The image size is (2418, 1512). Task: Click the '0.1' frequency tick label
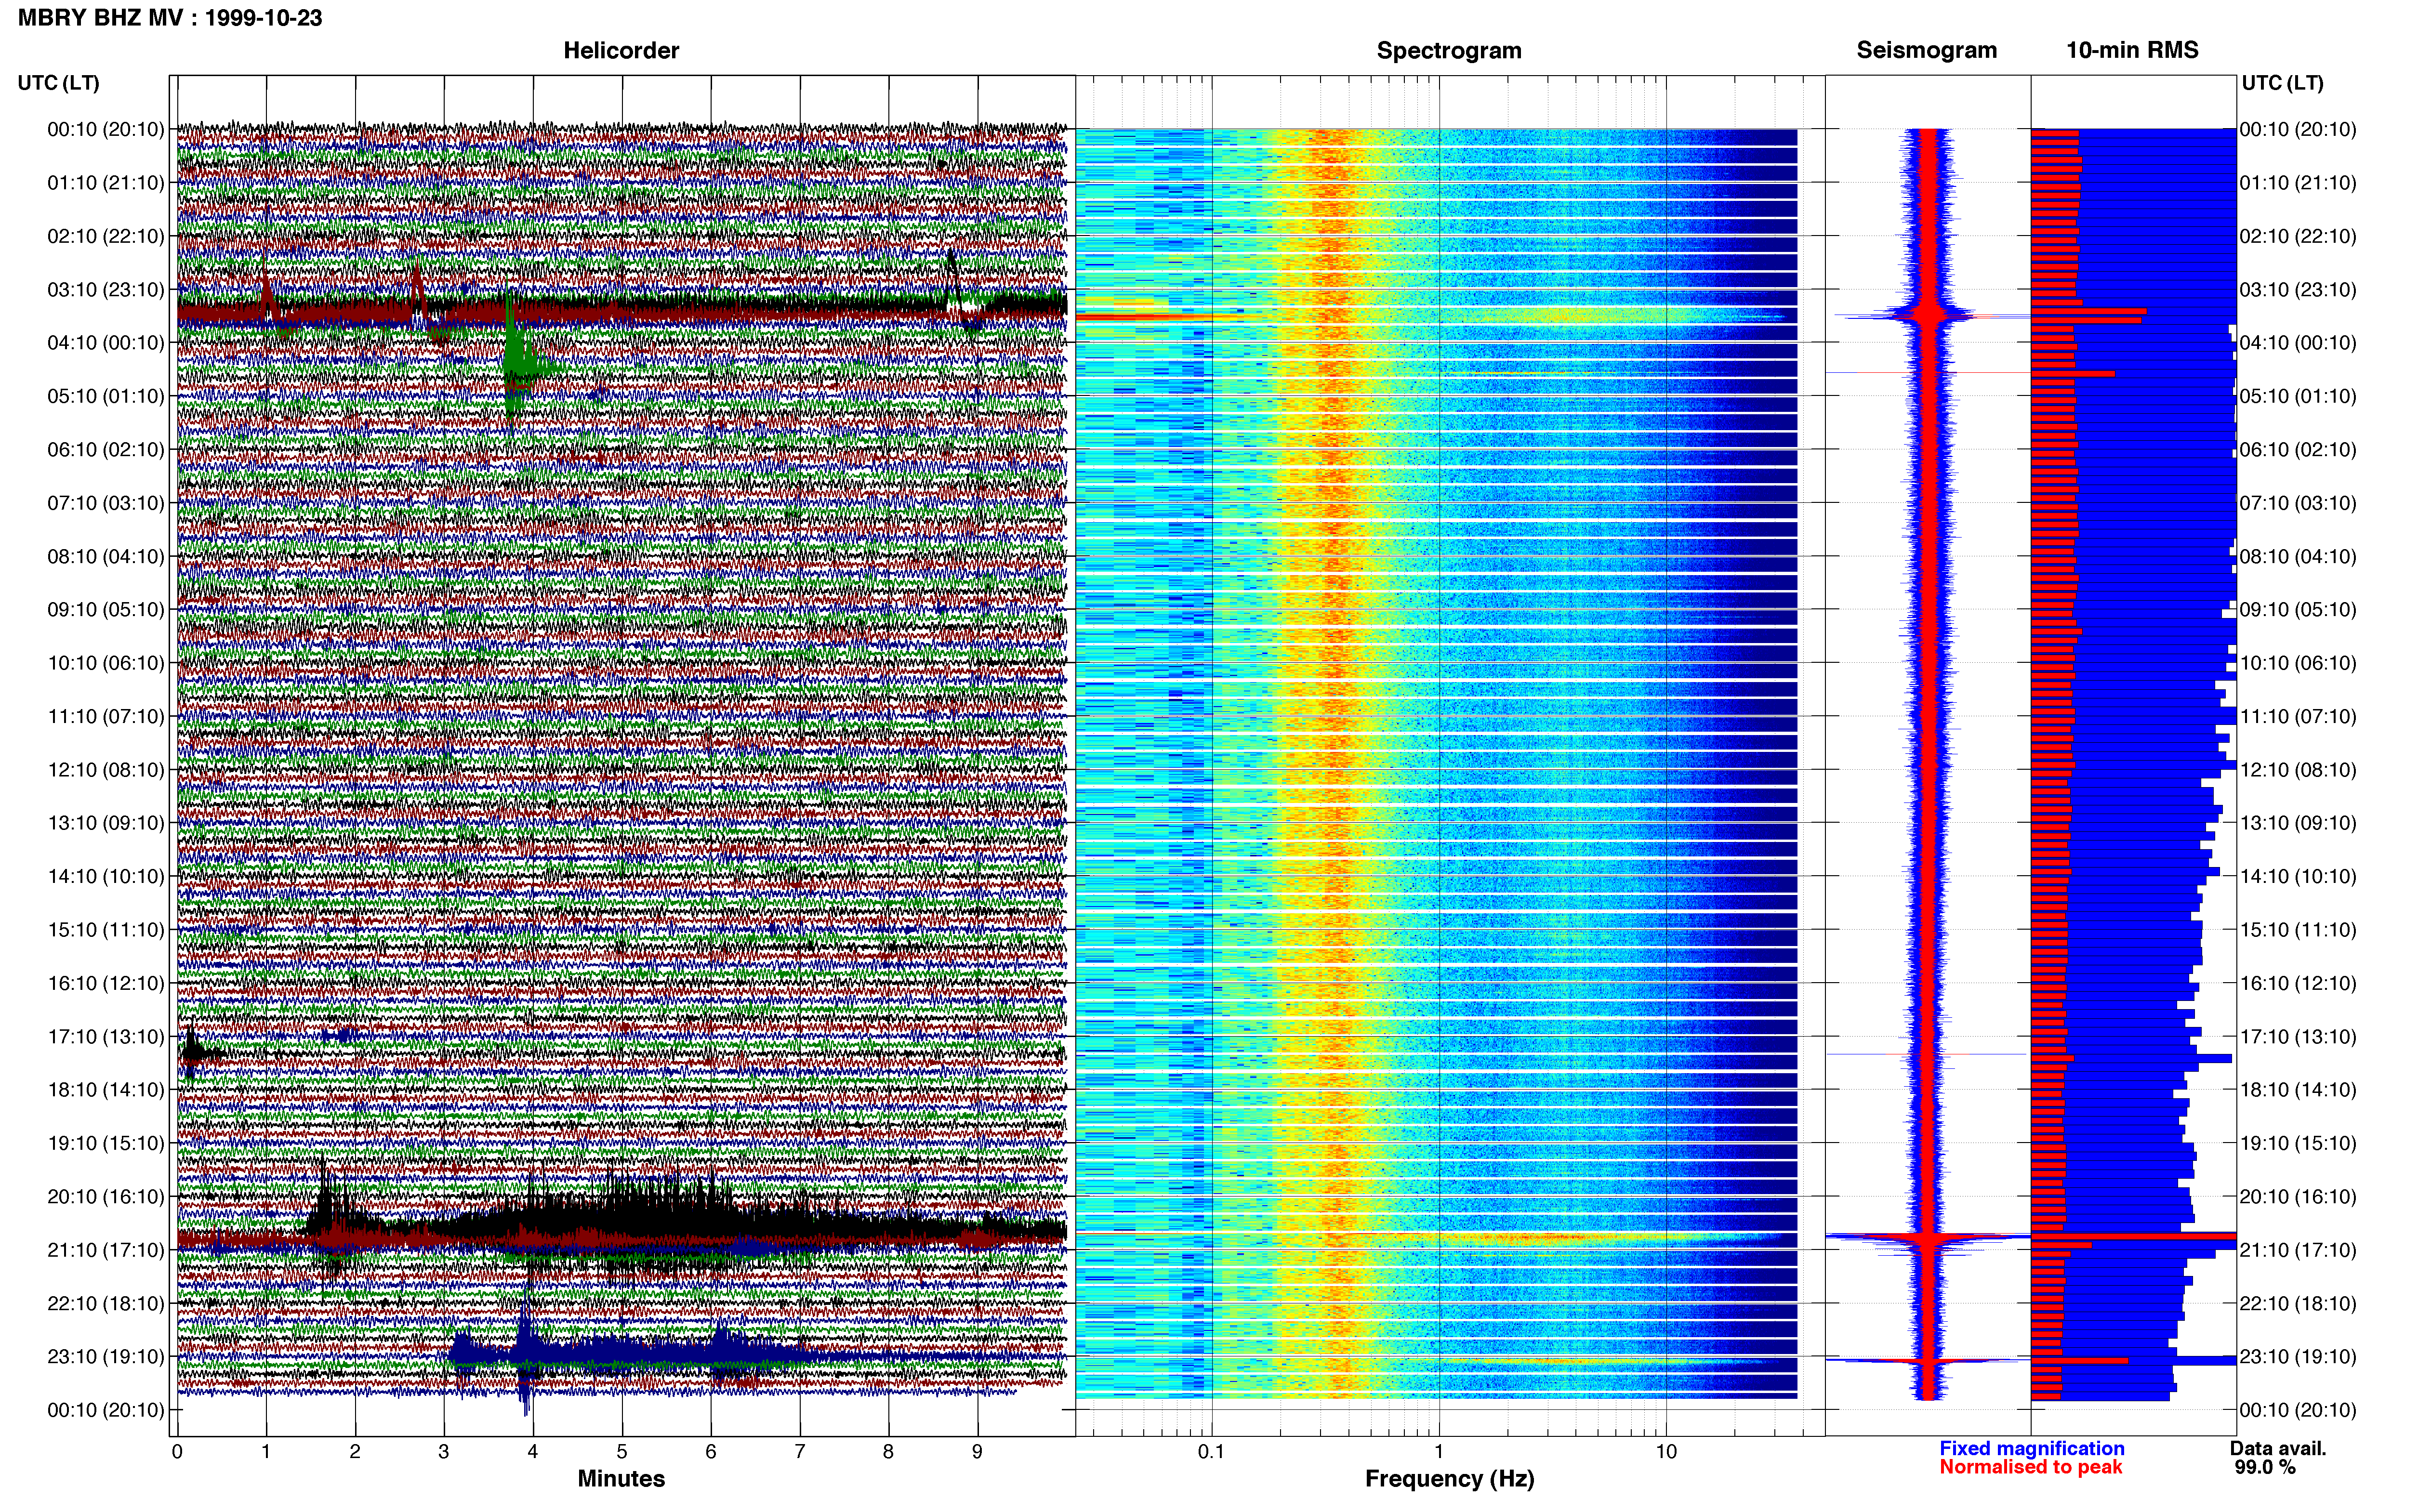click(x=1211, y=1452)
